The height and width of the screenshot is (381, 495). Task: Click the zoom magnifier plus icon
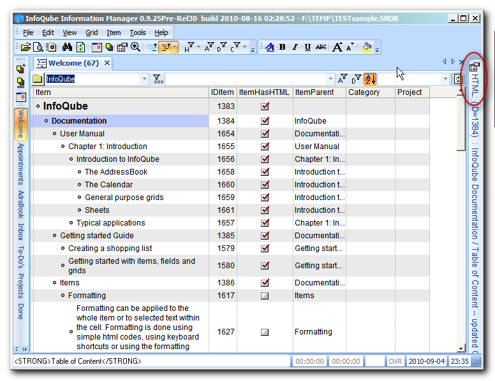coord(135,47)
